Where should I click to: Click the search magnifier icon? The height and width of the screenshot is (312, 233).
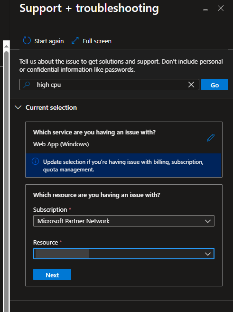pyautogui.click(x=27, y=85)
